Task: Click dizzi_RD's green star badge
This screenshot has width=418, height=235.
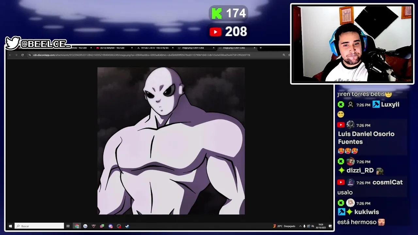Action: tap(342, 170)
